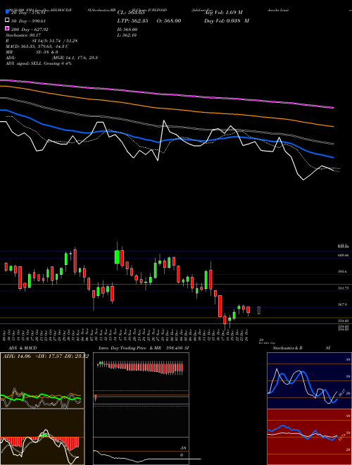Click the 567.9 price axis label
Screen dimensions: 352x465
pos(344,304)
